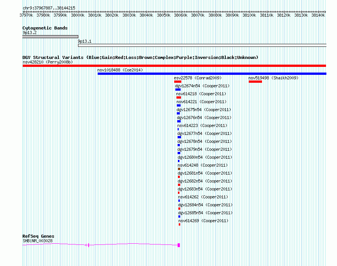The width and height of the screenshot is (337, 266).
Task: Click the red esv22578 loss bar
Action: point(178,82)
